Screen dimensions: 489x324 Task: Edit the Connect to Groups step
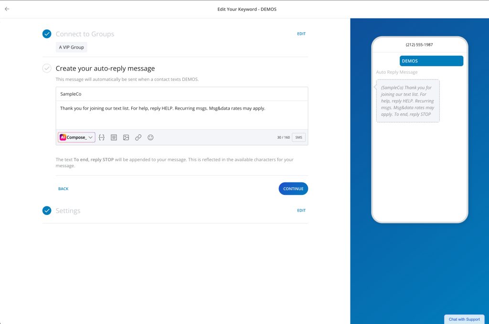pos(301,34)
